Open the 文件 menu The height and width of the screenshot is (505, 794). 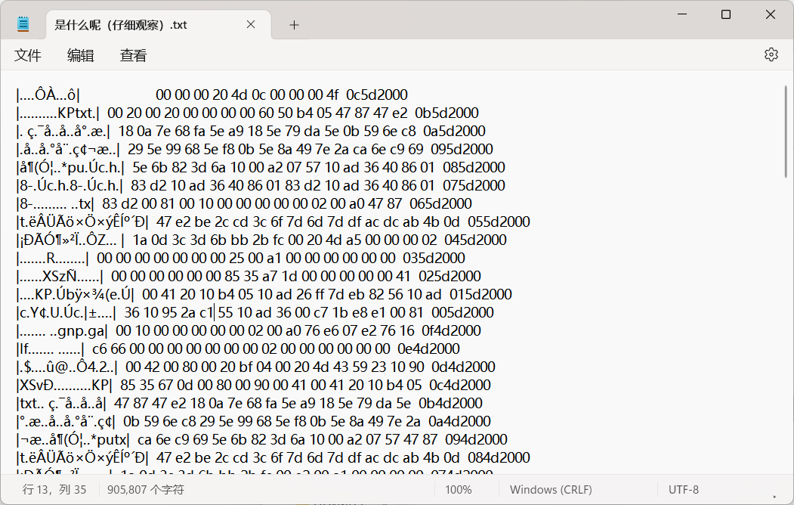coord(27,55)
